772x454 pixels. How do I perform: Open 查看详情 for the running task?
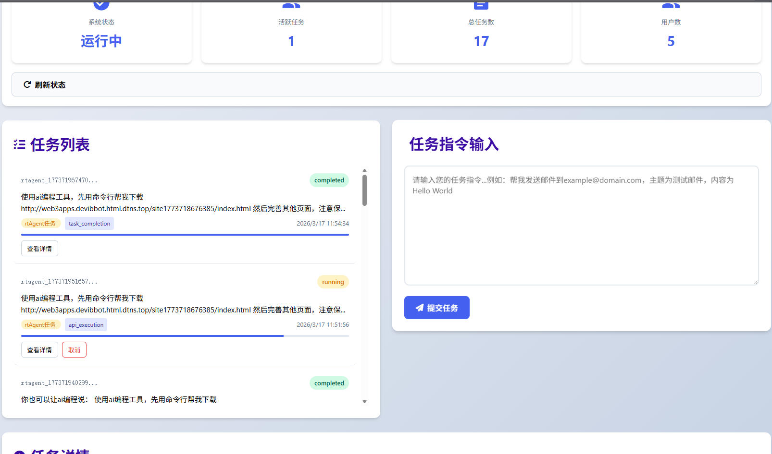39,349
